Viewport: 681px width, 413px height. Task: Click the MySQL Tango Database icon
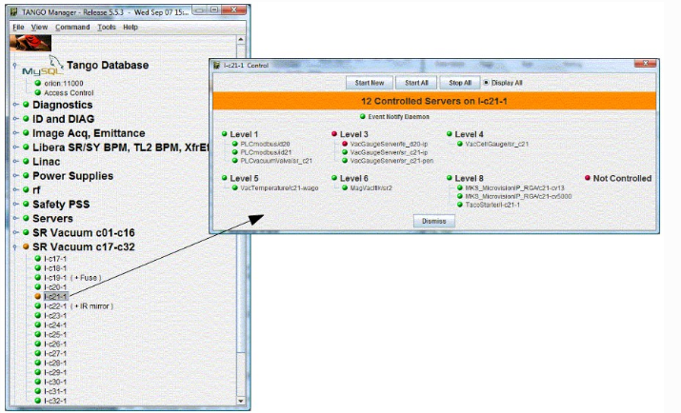tap(43, 66)
